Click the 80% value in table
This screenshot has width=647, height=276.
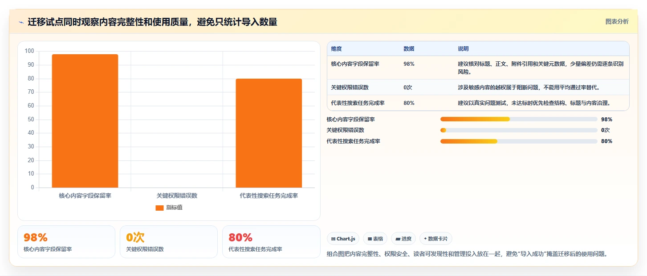click(409, 103)
